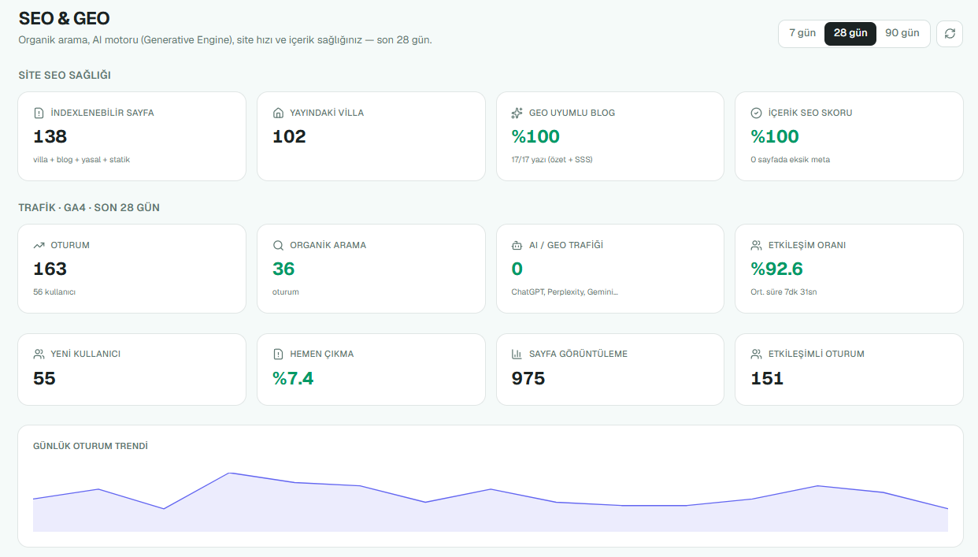Click the users icon beside Etkileşimli Oturum

(x=757, y=354)
